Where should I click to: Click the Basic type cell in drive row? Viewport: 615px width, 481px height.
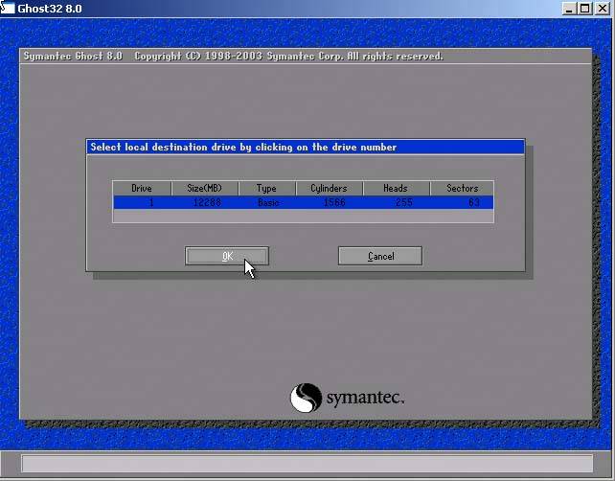click(268, 202)
